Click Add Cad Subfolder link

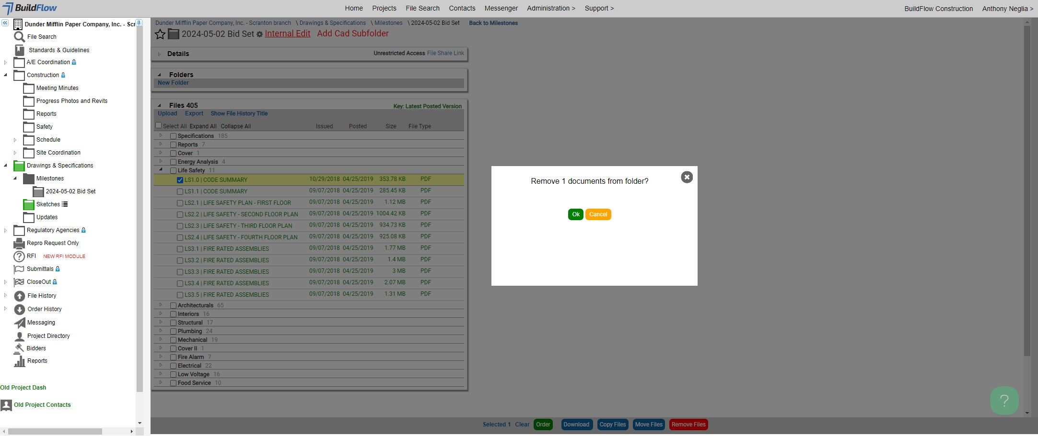click(x=353, y=34)
